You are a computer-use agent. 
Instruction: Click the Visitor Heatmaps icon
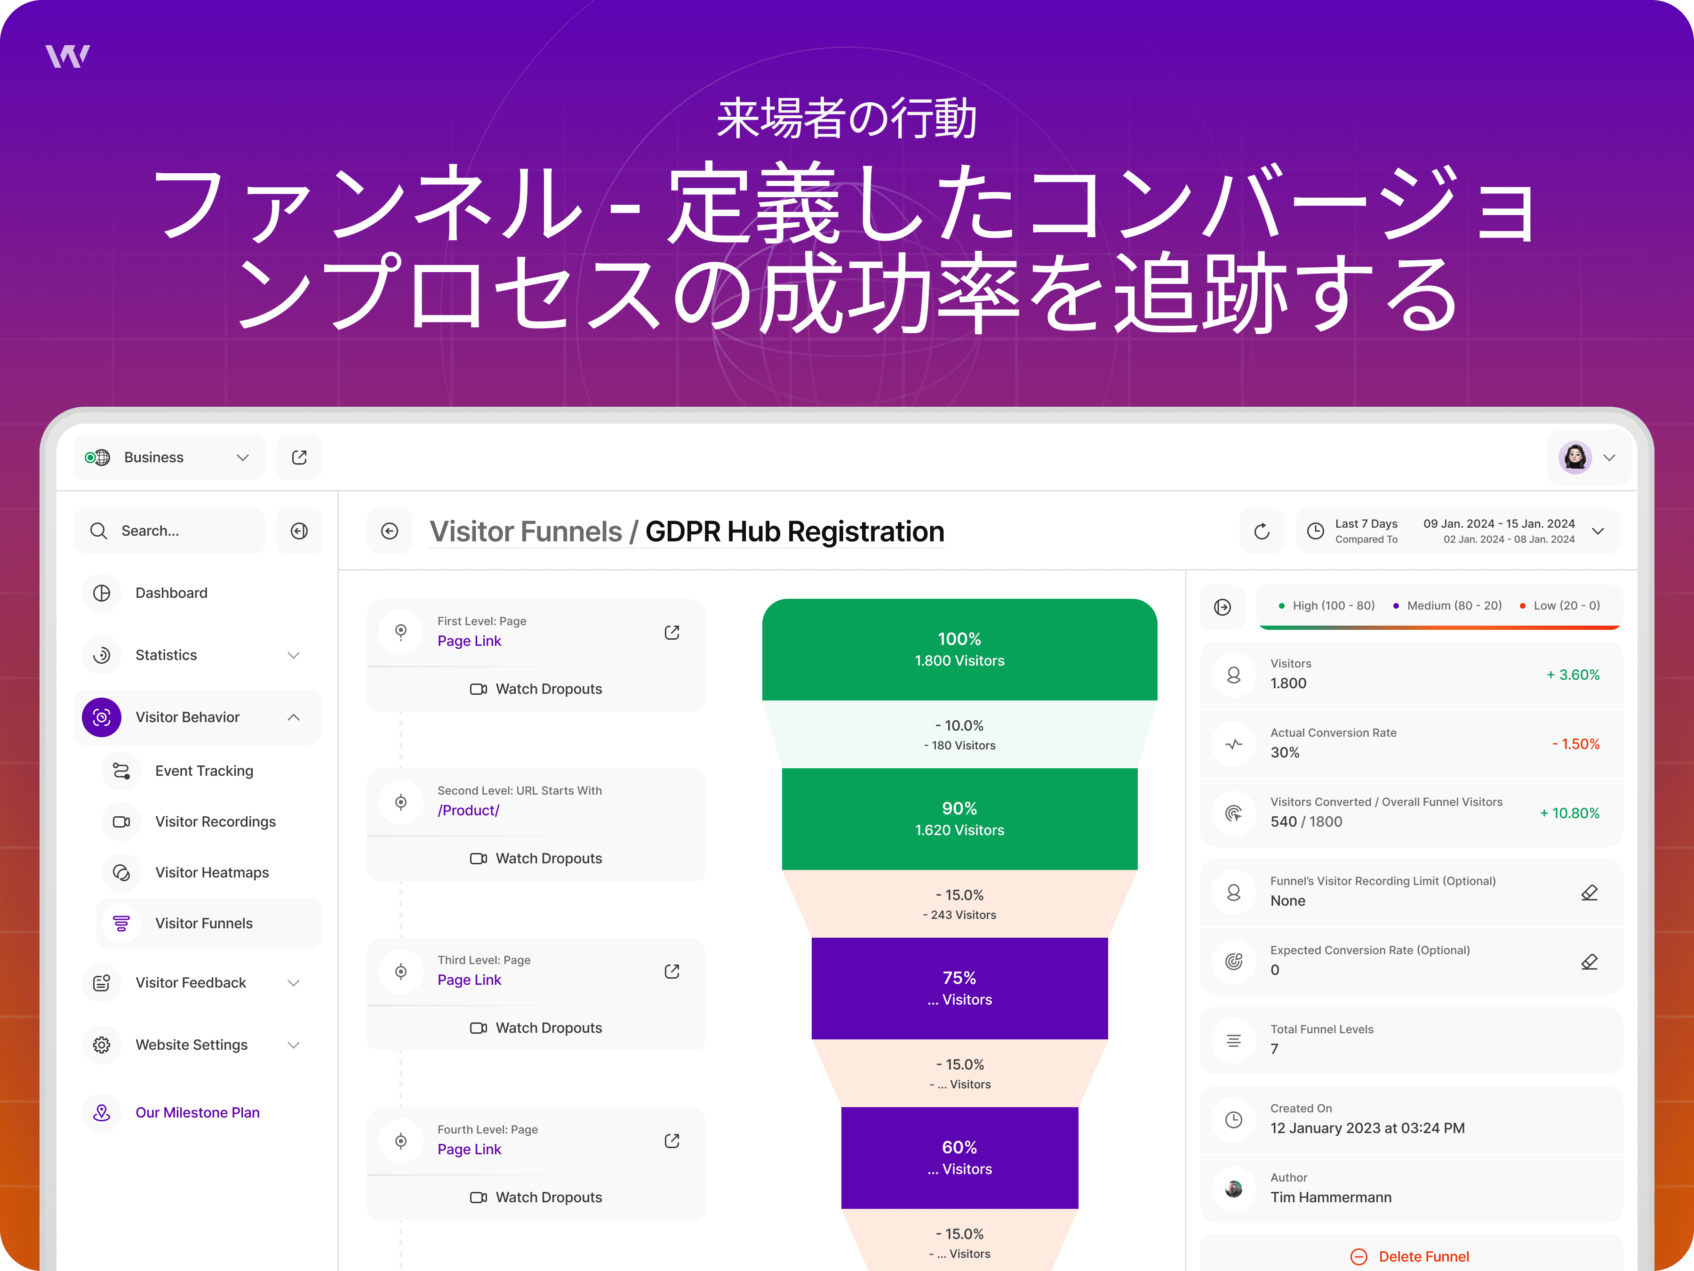point(121,873)
